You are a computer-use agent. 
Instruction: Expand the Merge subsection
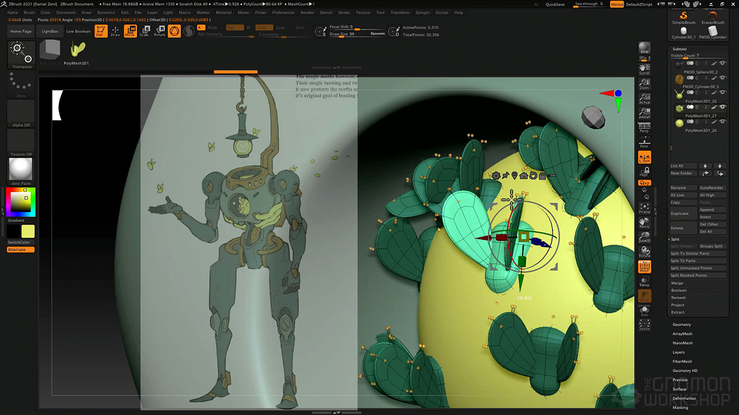tap(677, 283)
